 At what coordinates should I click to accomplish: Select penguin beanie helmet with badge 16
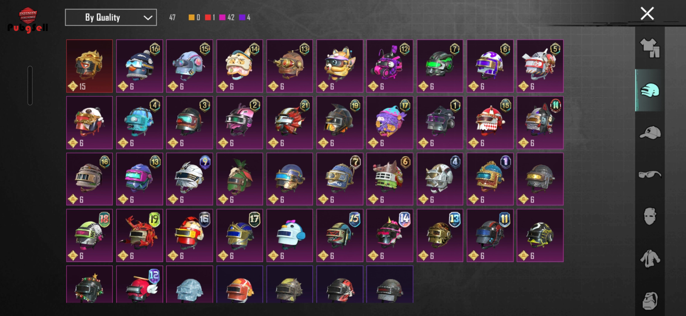(140, 66)
